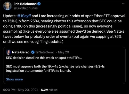Click Eric Balchunas's blue verified badge
129x94 pixels.
(x=39, y=4)
